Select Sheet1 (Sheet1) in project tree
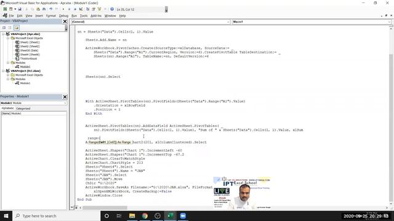 click(x=30, y=42)
